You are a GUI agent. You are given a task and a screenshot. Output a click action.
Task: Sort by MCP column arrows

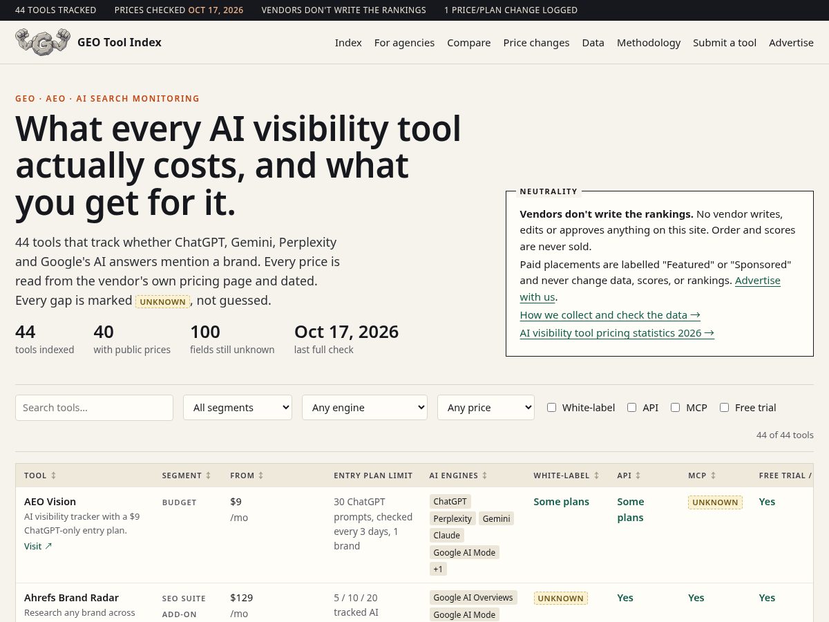713,475
